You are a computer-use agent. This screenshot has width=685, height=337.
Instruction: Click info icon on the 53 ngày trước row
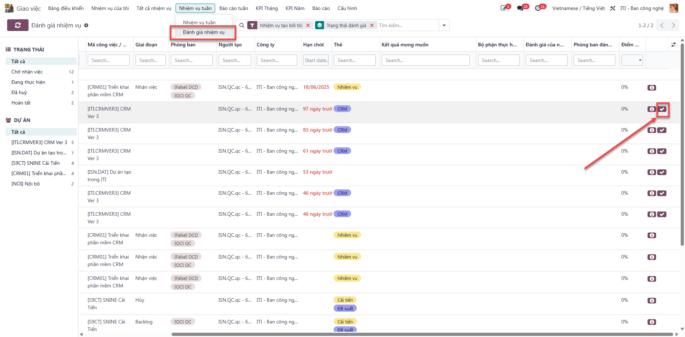[x=652, y=172]
